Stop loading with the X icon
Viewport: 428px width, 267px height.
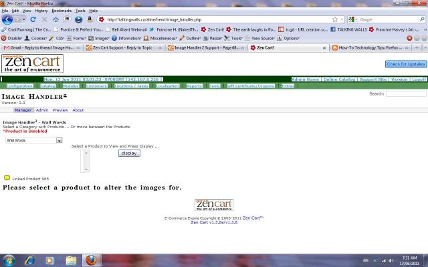[x=44, y=19]
